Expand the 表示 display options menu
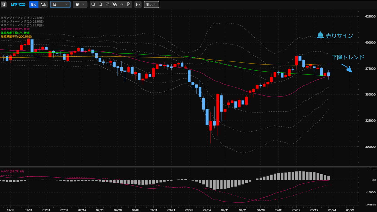 151,4
